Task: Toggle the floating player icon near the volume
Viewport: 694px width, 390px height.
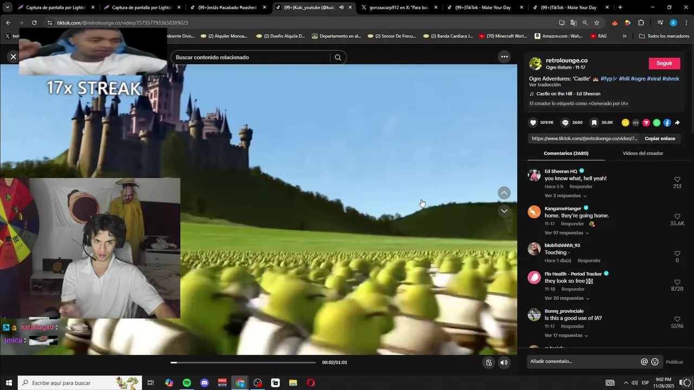Action: point(489,362)
